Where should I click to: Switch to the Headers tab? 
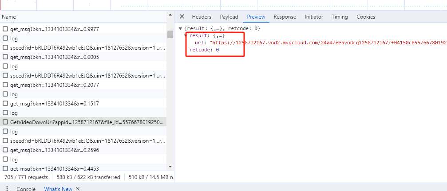click(x=202, y=17)
